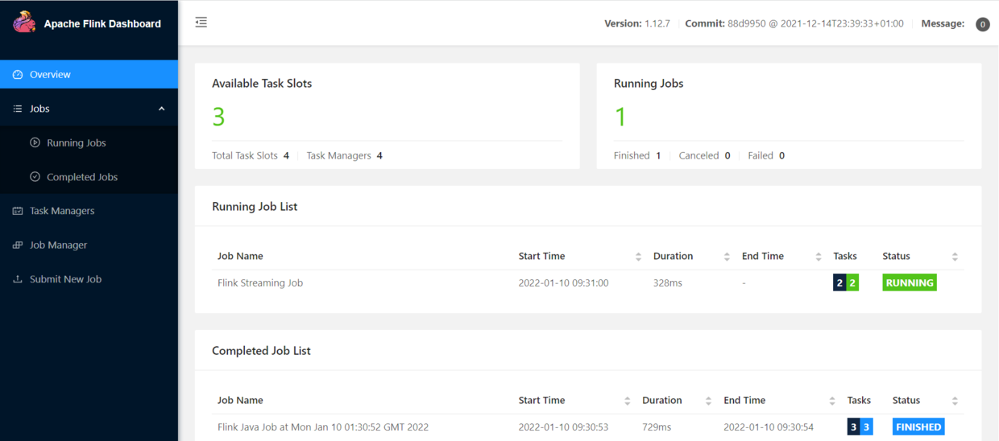Screen dimensions: 999x441
Task: Click the dark task badge of Java job
Action: point(854,427)
